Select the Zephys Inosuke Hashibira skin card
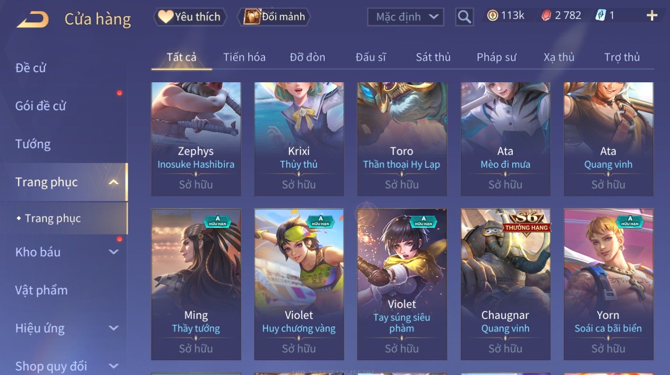 click(x=196, y=139)
